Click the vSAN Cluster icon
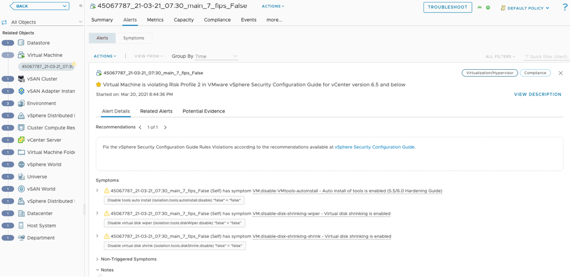This screenshot has height=278, width=571. click(21, 79)
